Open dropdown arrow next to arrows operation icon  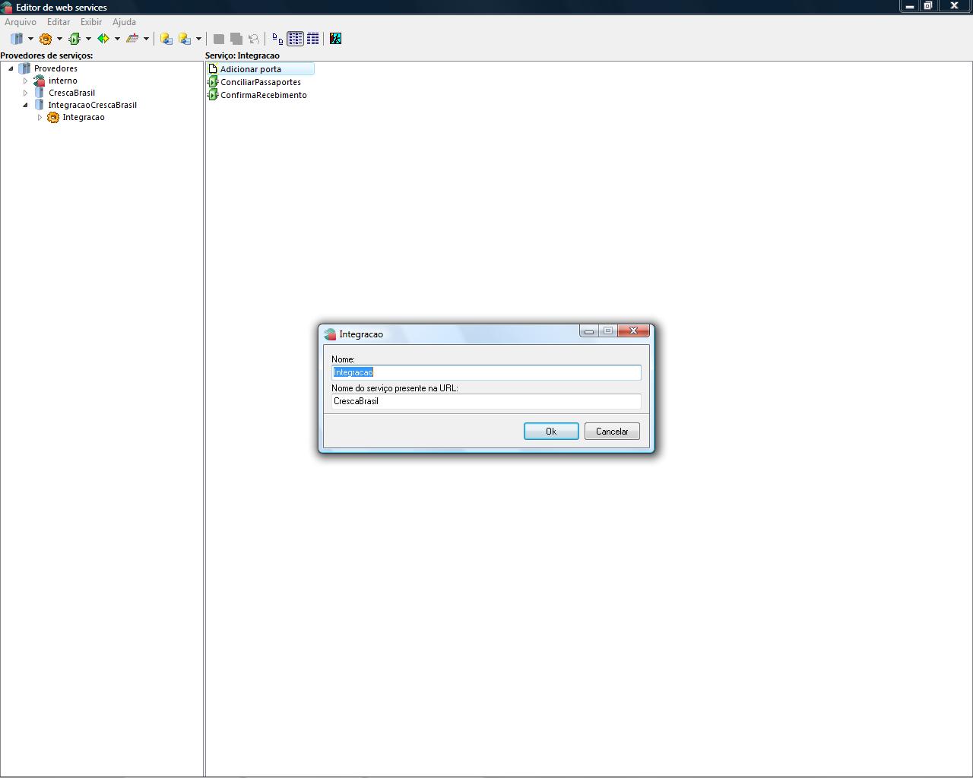coord(117,39)
